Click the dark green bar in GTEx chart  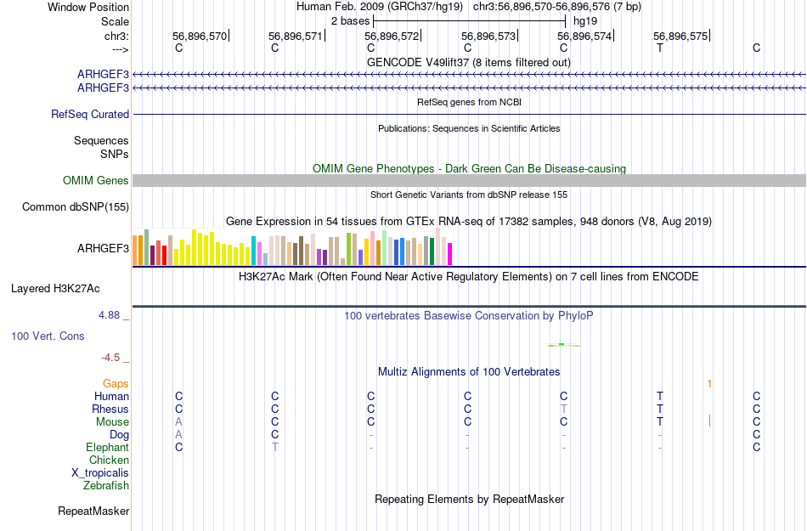[x=432, y=251]
